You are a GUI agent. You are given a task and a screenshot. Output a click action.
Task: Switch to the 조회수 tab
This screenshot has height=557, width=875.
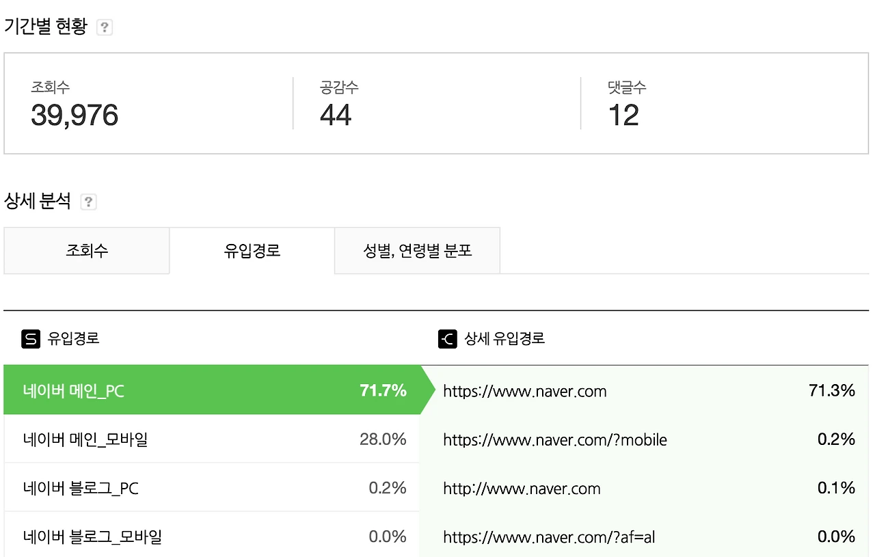click(x=87, y=251)
